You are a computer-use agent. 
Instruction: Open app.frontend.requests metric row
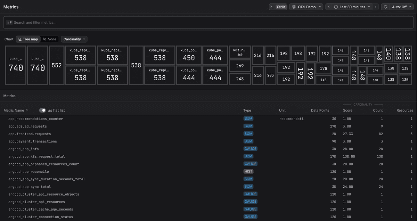[x=208, y=134]
